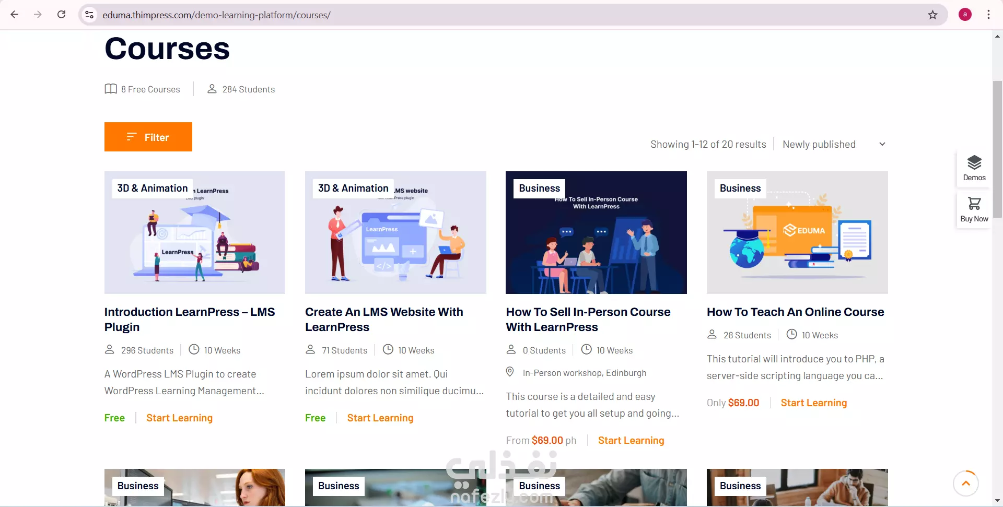Click the person icon beside 284 Students
This screenshot has height=507, width=1003.
coord(212,89)
